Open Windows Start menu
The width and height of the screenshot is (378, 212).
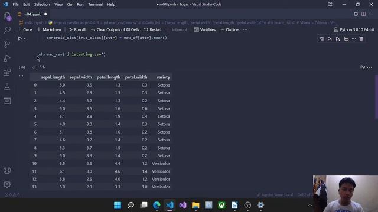[x=118, y=206]
